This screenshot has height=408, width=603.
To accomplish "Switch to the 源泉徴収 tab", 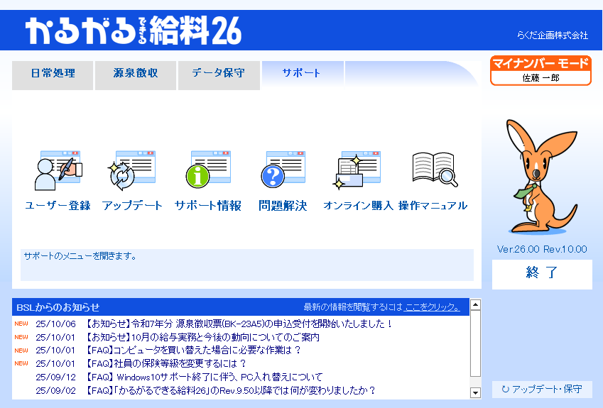I will point(136,74).
